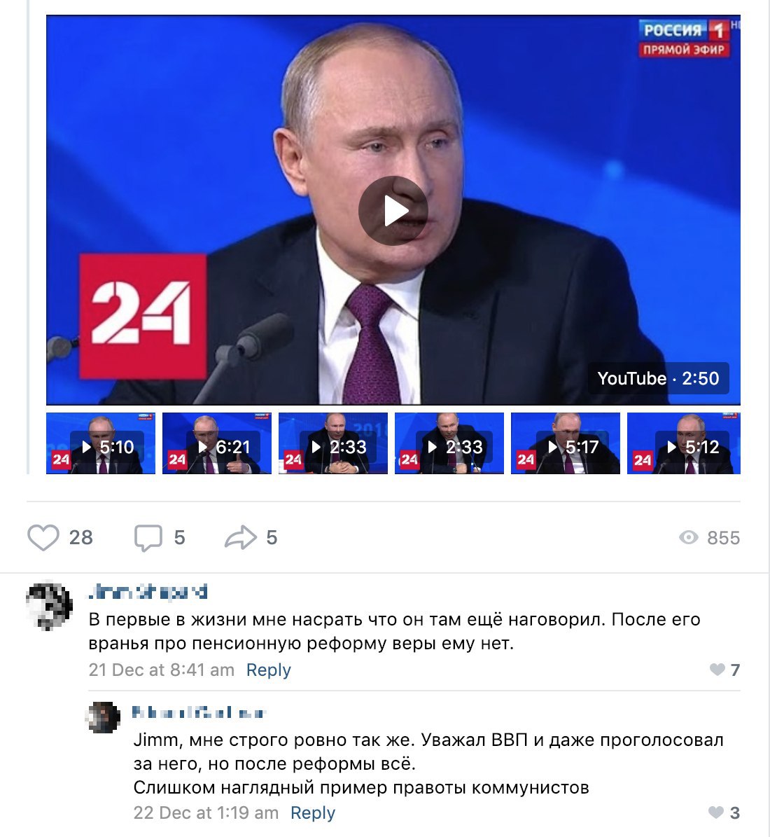Click the views eye icon
770x837 pixels.
pyautogui.click(x=688, y=537)
